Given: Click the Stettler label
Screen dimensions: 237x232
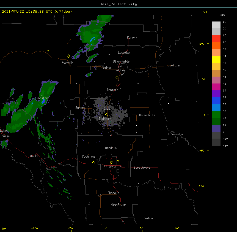Looking at the screenshot, I should click(174, 65).
